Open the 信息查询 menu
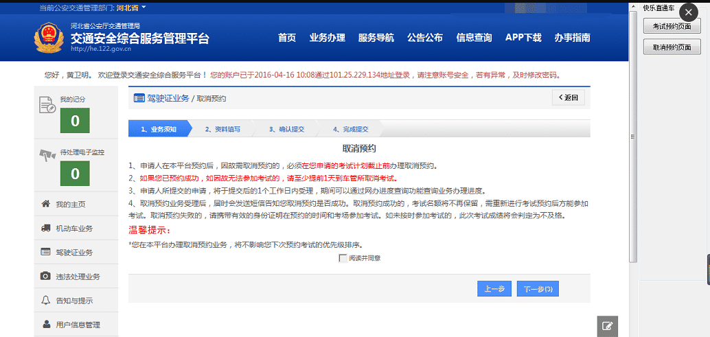This screenshot has height=337, width=710. point(474,38)
